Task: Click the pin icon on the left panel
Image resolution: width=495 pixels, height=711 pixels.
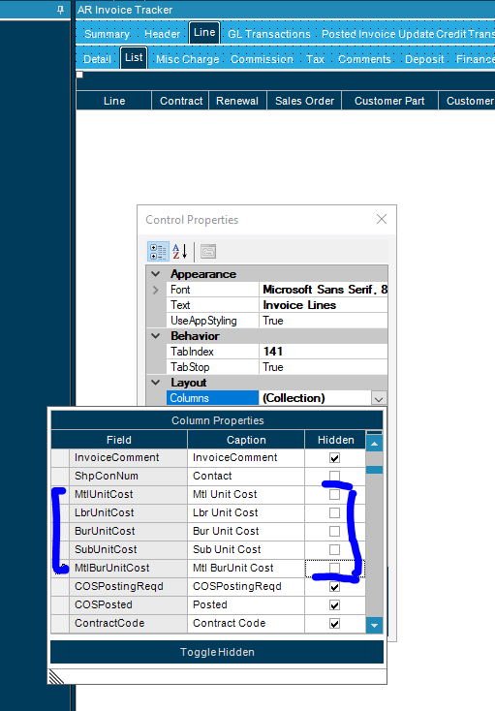Action: 60,10
